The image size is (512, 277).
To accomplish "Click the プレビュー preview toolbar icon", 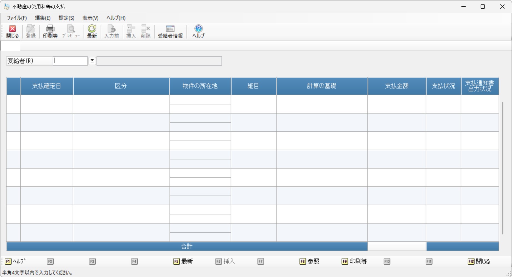I will 71,31.
